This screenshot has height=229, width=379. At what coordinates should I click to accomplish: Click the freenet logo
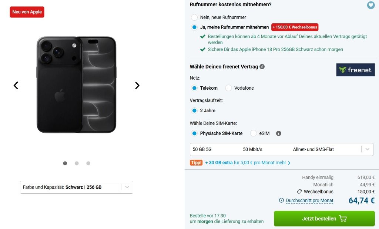[x=355, y=70]
